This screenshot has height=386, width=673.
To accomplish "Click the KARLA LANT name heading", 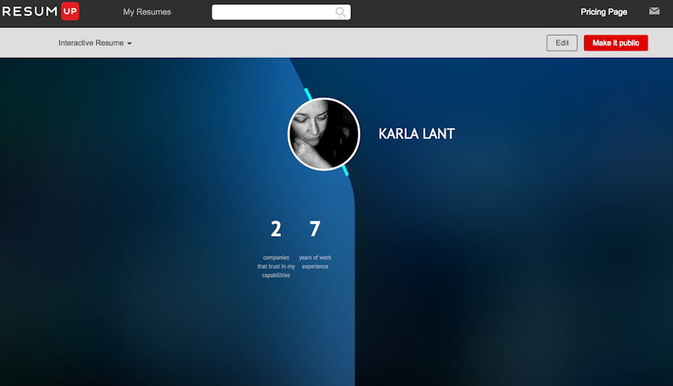I will tap(416, 134).
